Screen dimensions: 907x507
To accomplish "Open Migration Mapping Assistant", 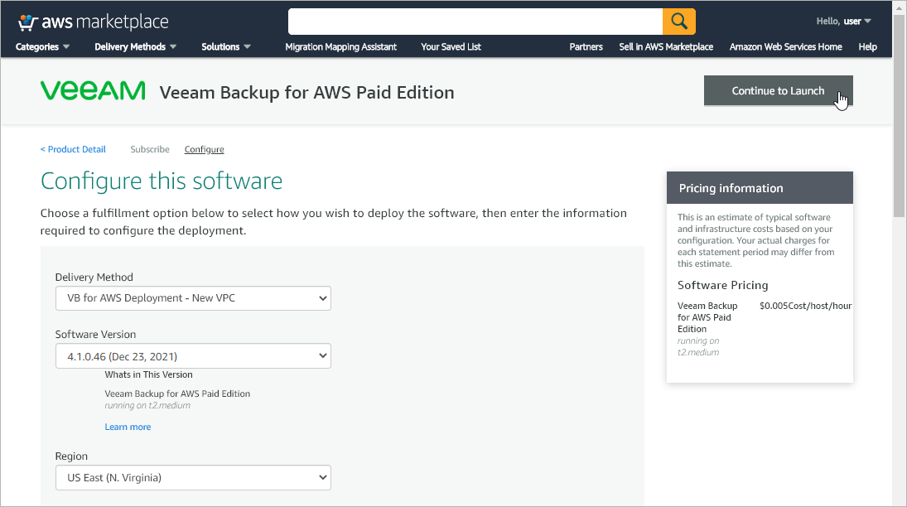I will 340,47.
